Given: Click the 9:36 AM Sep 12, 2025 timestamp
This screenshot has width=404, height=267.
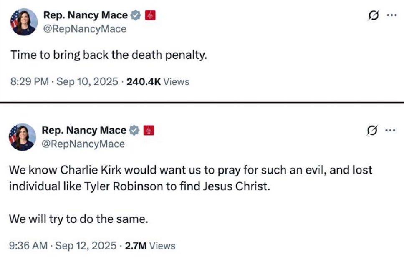Looking at the screenshot, I should click(x=63, y=246).
